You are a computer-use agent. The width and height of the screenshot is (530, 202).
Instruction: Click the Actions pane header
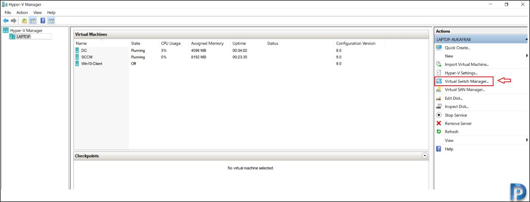pos(443,31)
